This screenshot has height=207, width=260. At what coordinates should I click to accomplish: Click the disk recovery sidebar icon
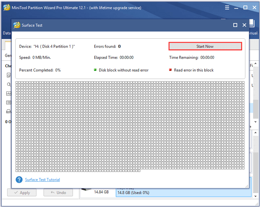[9, 111]
